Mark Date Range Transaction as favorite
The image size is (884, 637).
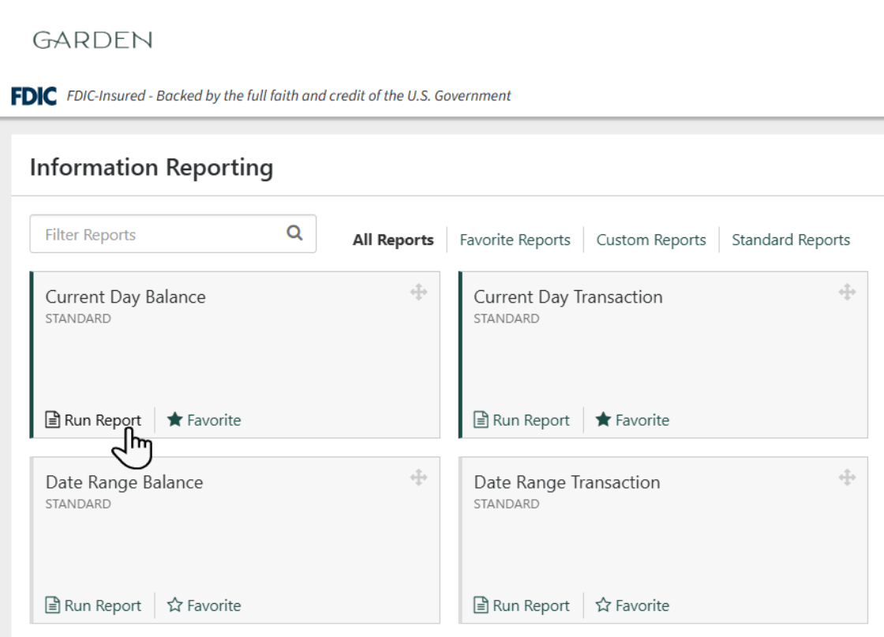click(x=632, y=605)
